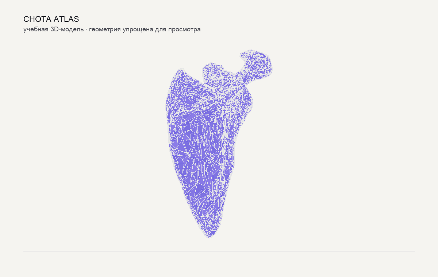This screenshot has width=438, height=277.
Task: Click the CHOTA ATLAS title
Action: point(51,19)
